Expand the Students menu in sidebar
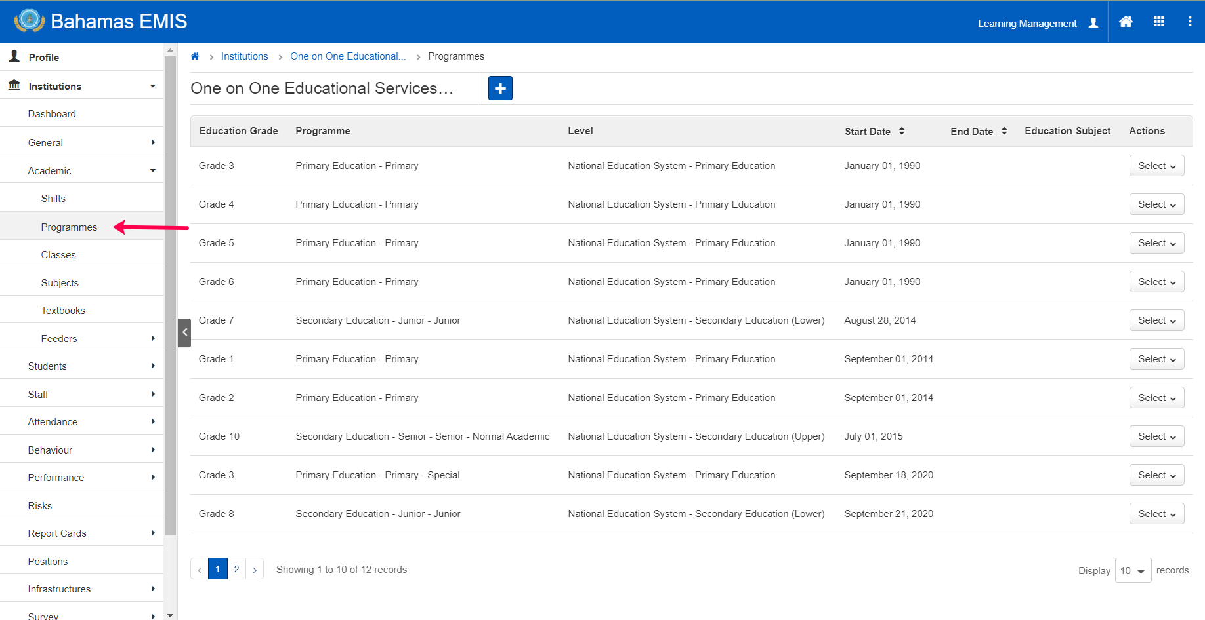Viewport: 1205px width, 620px height. click(x=82, y=366)
